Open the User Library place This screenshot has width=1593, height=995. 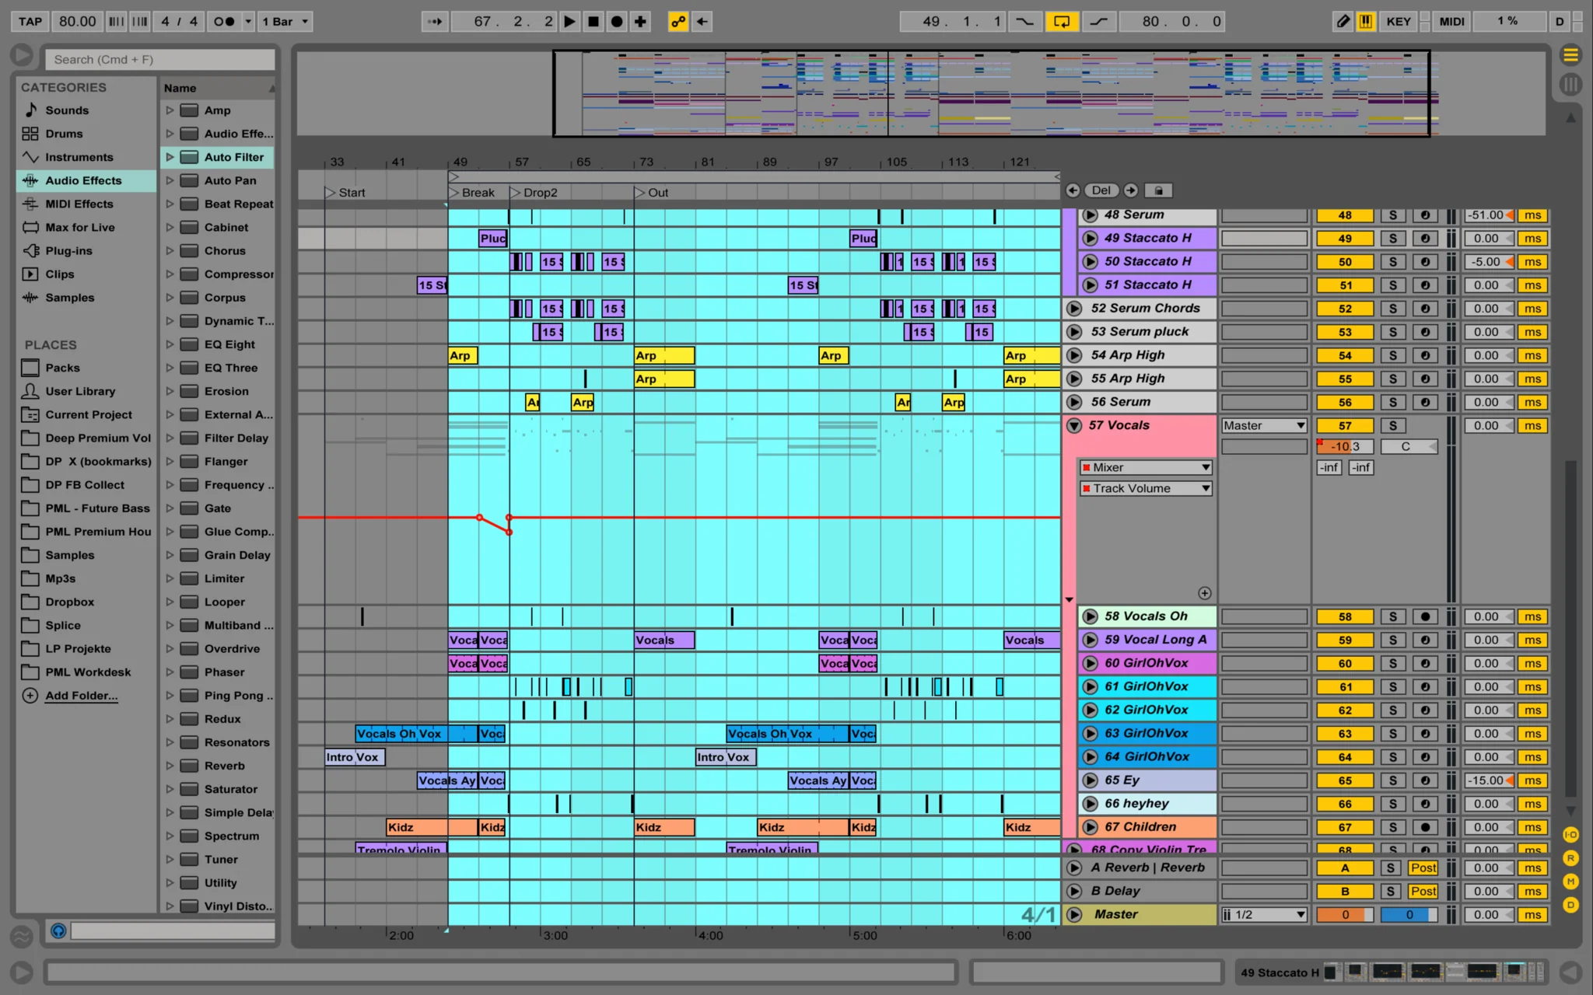79,391
